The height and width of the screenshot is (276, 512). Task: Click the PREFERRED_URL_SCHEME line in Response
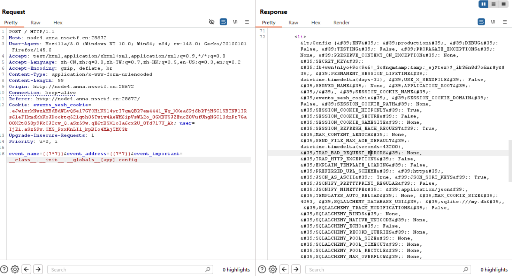pos(372,171)
